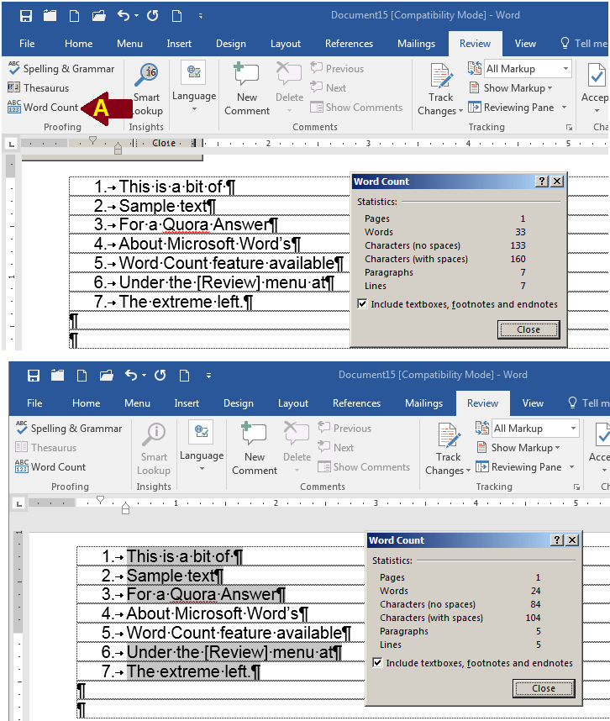
Task: Toggle Track Changes in upper window
Action: tap(440, 90)
